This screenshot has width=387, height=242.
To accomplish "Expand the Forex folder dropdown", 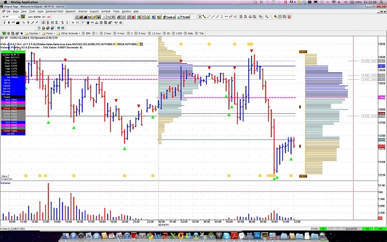I will pos(50,33).
